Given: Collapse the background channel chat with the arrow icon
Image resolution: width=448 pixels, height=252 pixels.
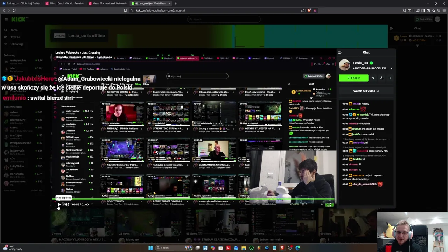Looking at the screenshot, I should [x=391, y=29].
